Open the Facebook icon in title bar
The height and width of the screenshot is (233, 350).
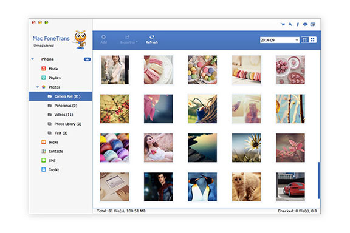click(x=298, y=24)
